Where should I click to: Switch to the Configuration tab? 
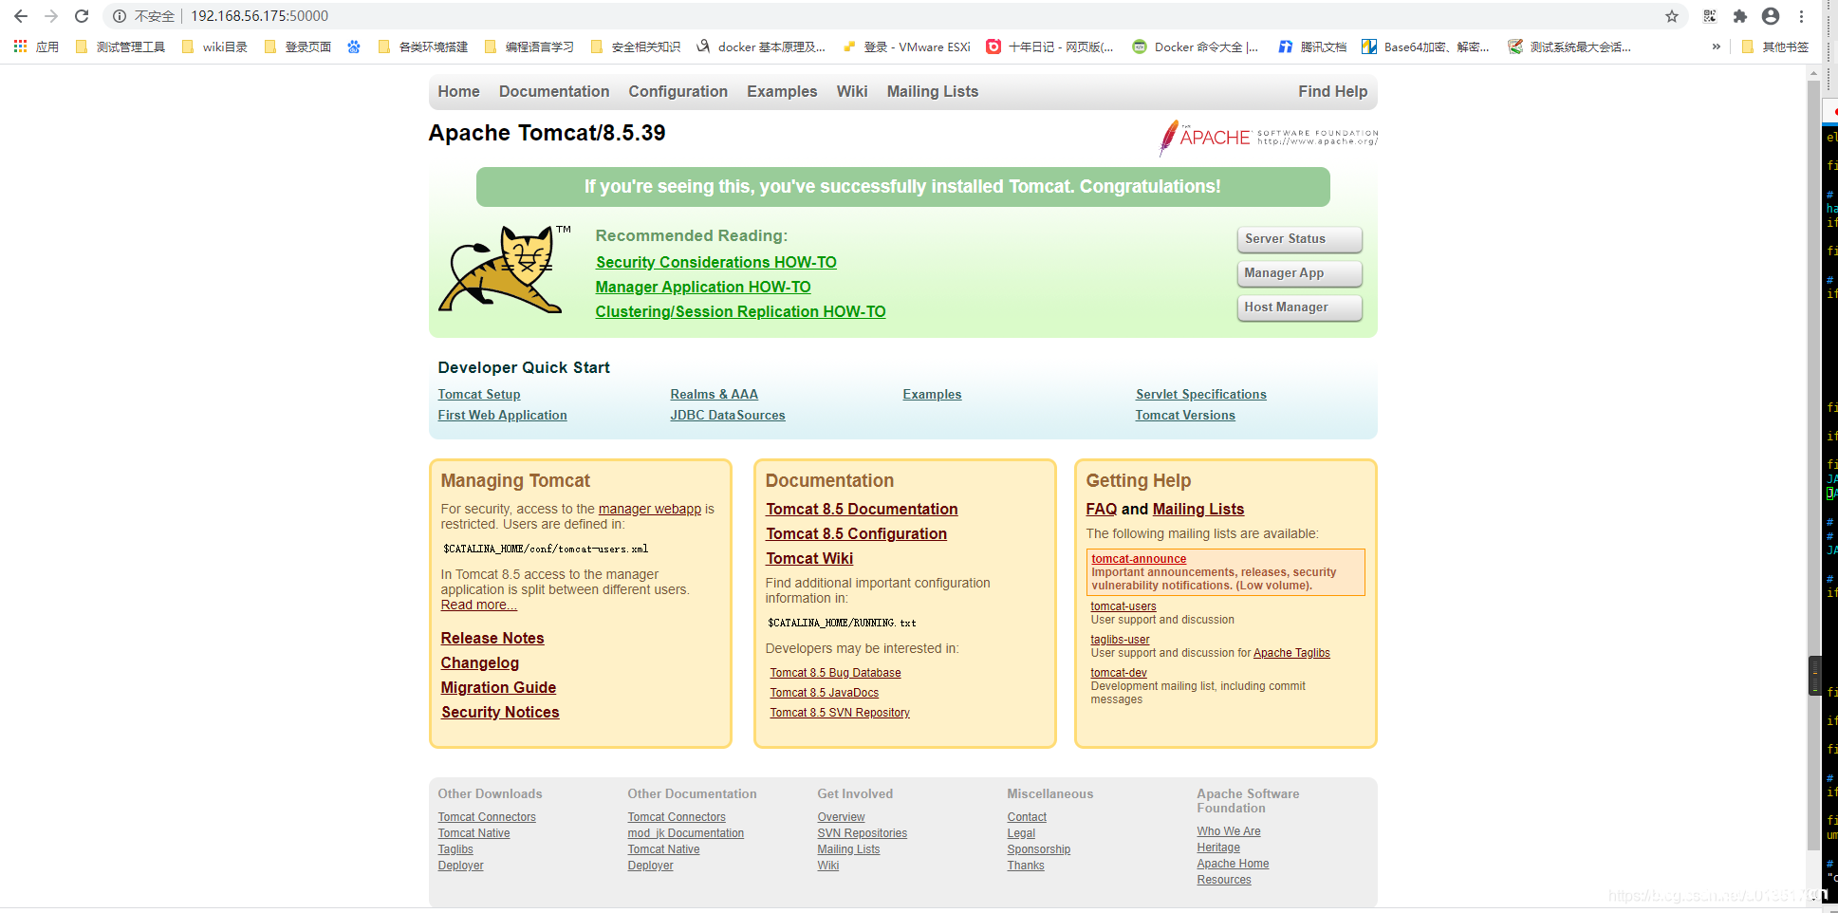pos(678,91)
